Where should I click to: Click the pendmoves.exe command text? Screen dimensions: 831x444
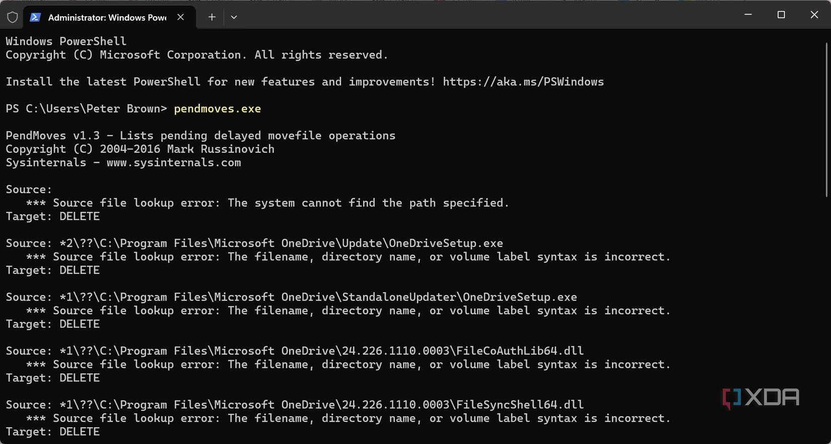(x=217, y=108)
